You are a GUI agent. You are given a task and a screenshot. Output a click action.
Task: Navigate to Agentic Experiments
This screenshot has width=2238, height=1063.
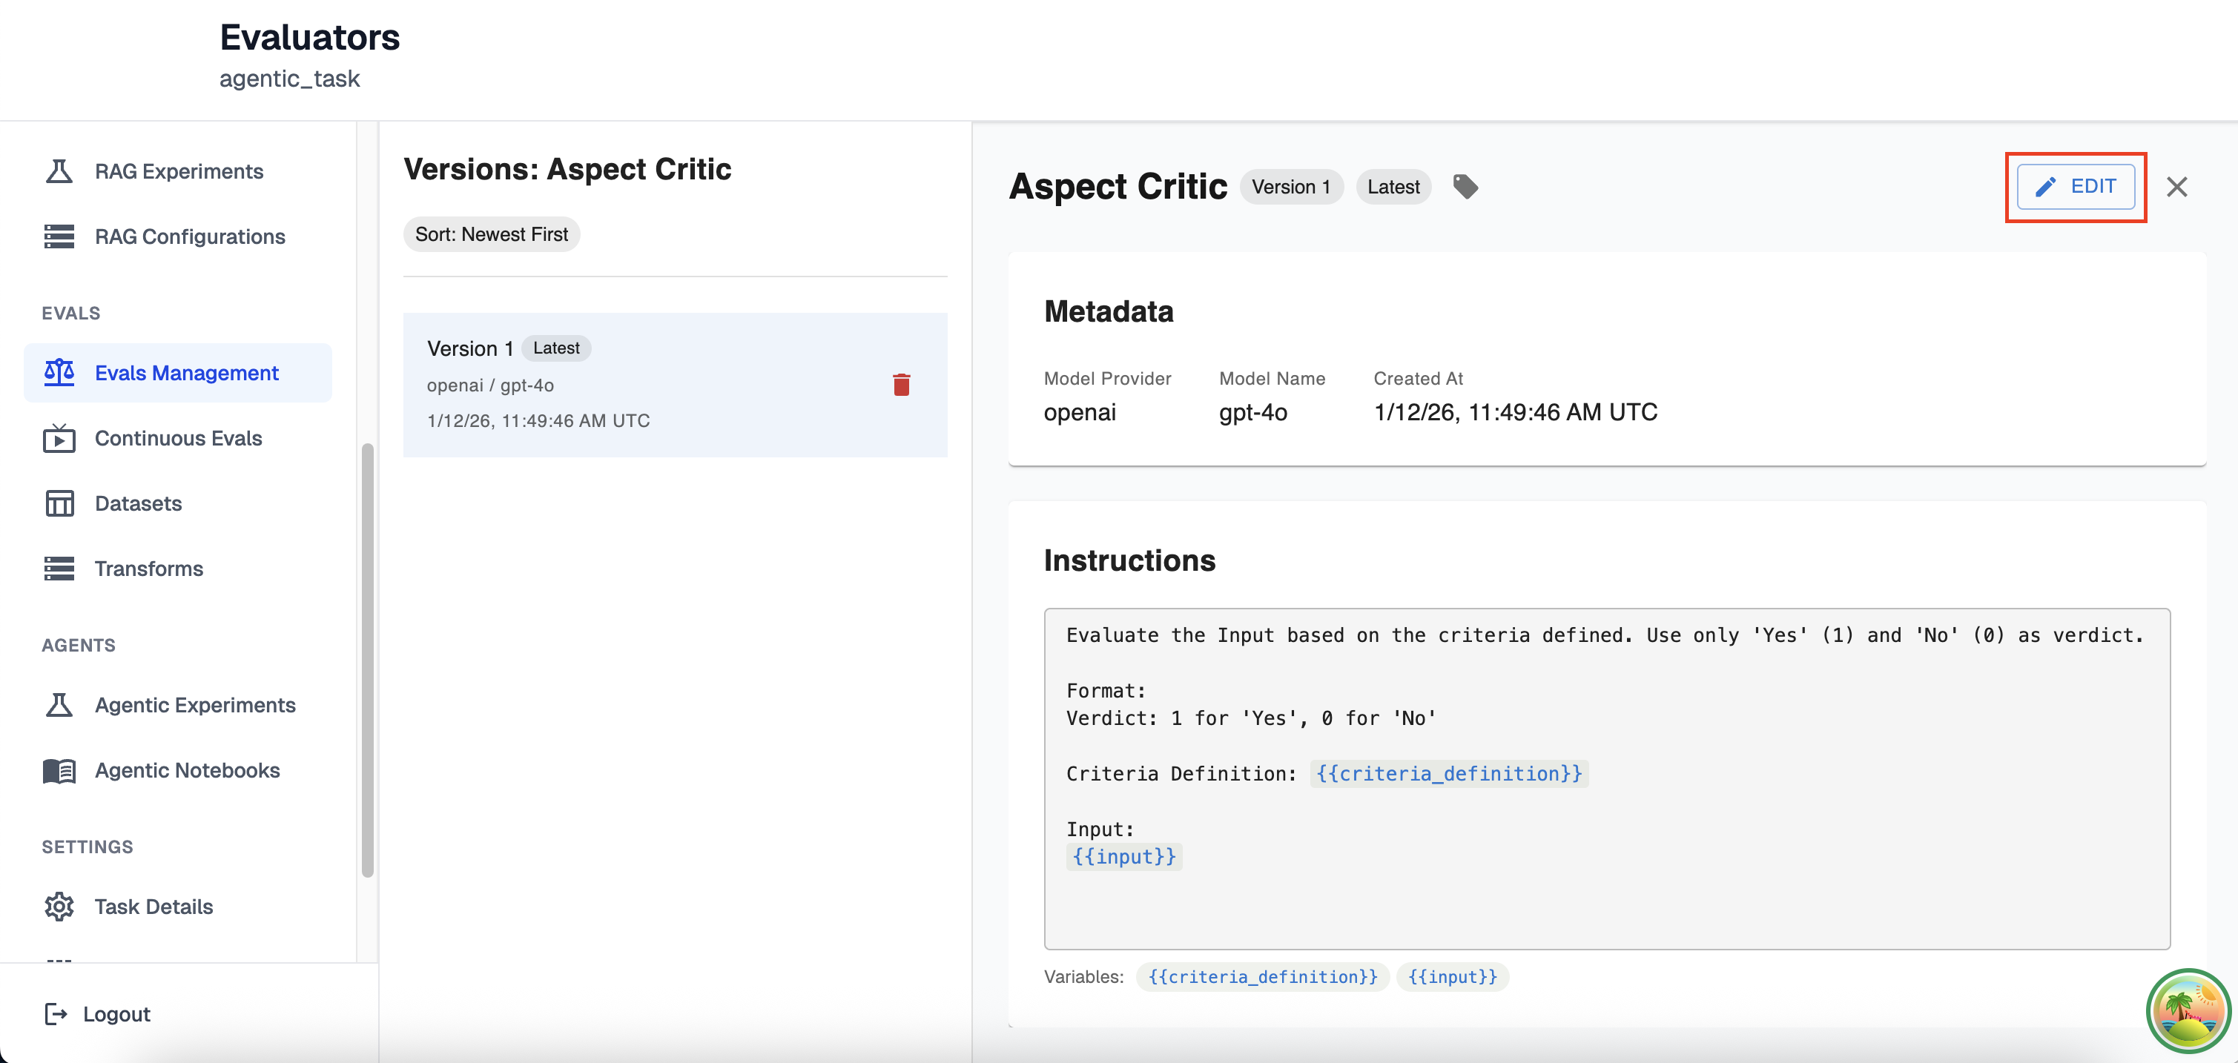[194, 704]
